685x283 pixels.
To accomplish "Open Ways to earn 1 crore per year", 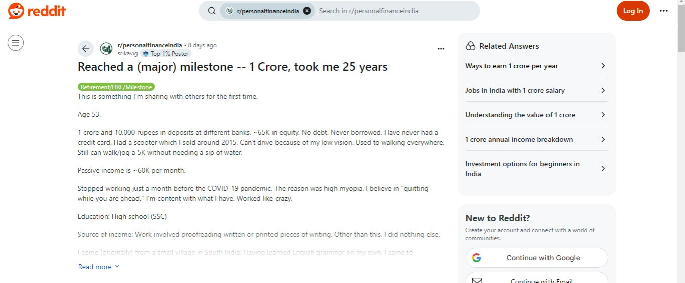I will tap(536, 66).
